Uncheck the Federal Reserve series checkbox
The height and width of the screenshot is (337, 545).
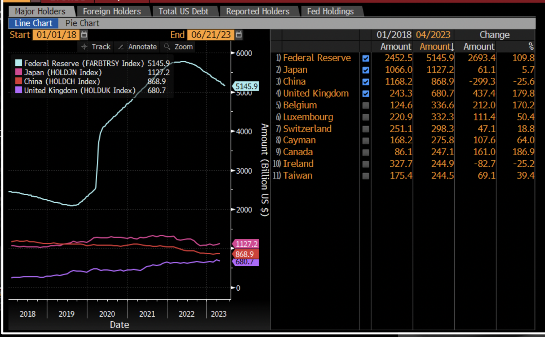[366, 58]
